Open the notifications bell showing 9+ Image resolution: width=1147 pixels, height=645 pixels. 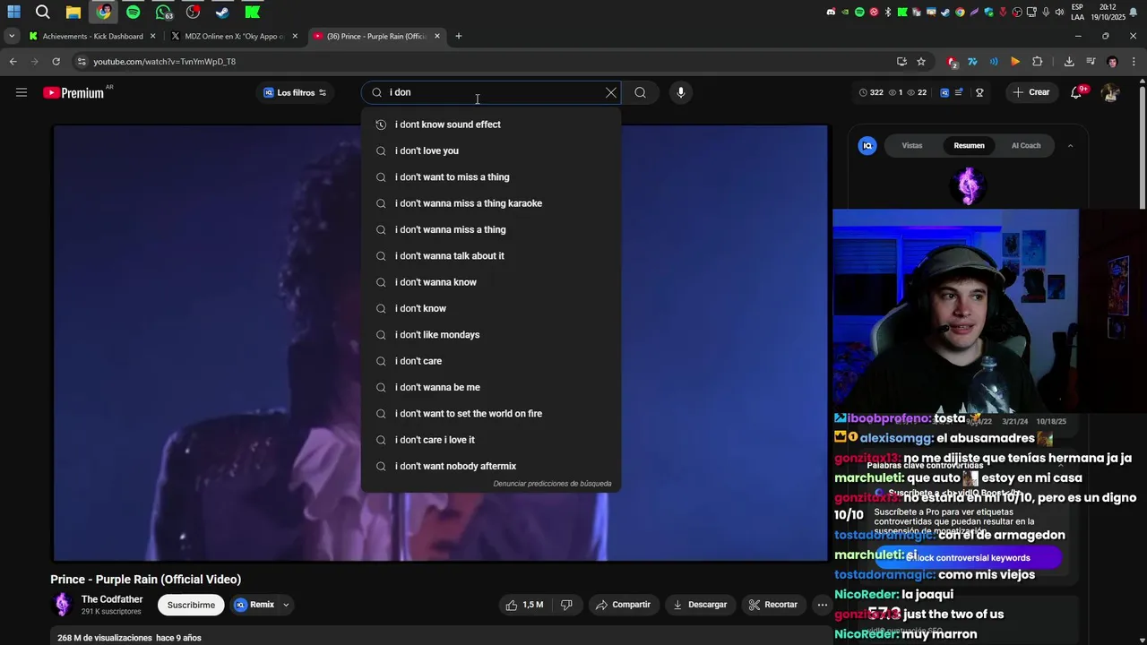[x=1077, y=92]
